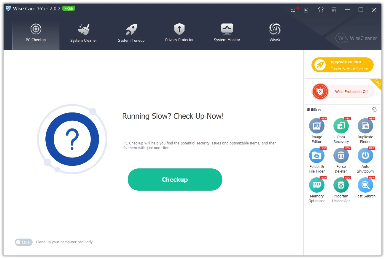Open the Force Deleter utility
The height and width of the screenshot is (259, 385).
click(341, 160)
